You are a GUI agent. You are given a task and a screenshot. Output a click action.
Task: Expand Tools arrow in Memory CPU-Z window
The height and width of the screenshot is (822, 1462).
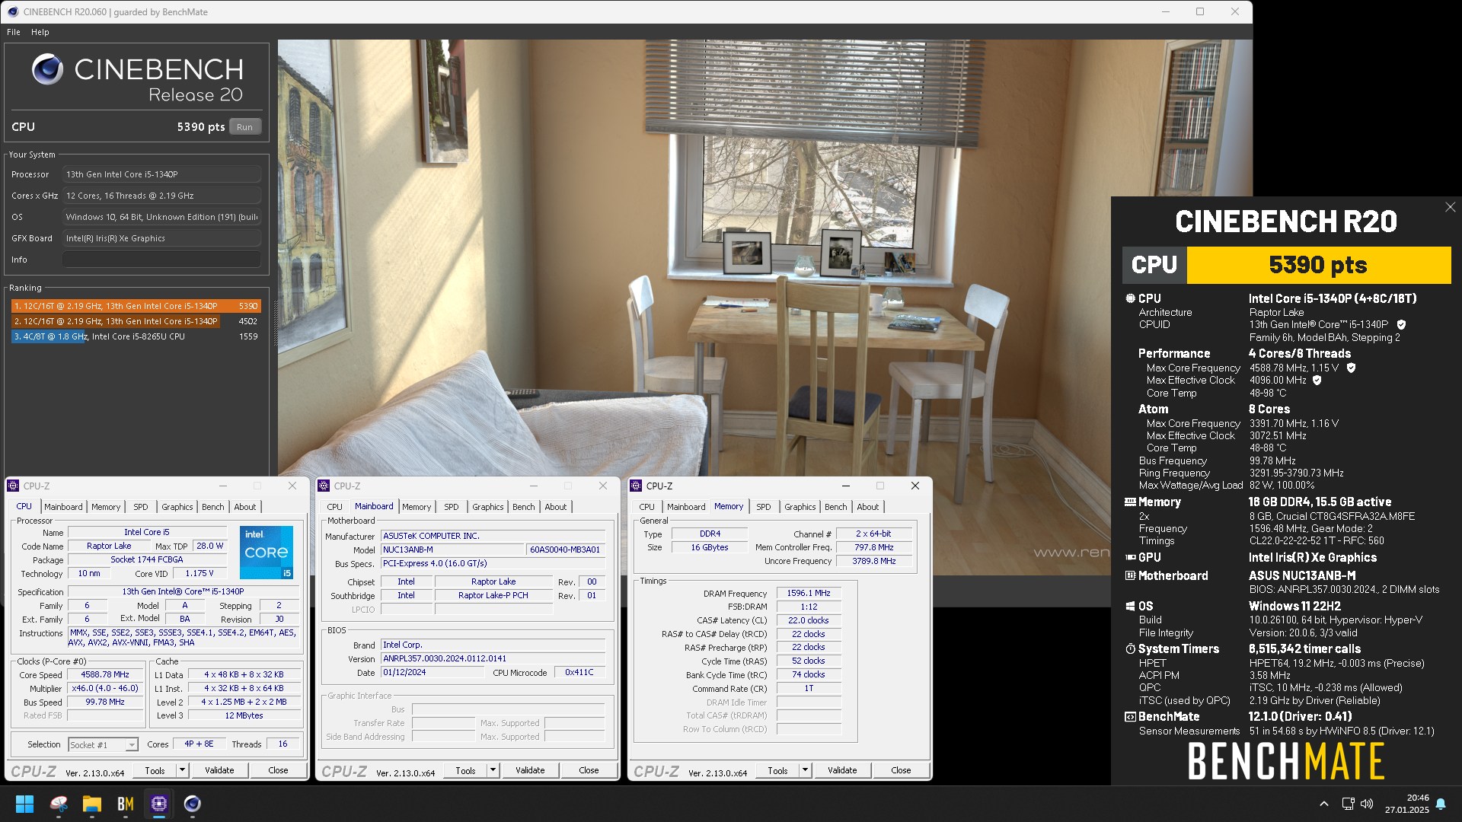[x=805, y=770]
